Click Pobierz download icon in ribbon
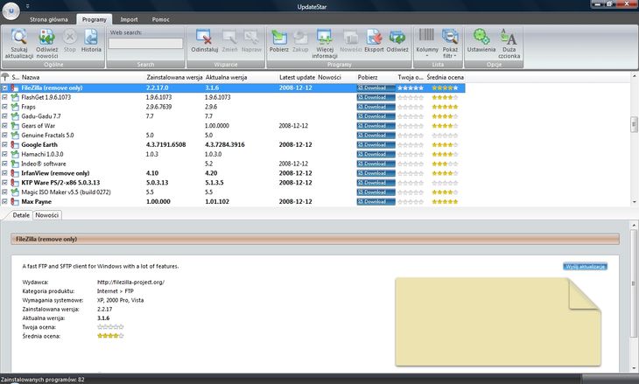639x384 pixels. pos(279,37)
